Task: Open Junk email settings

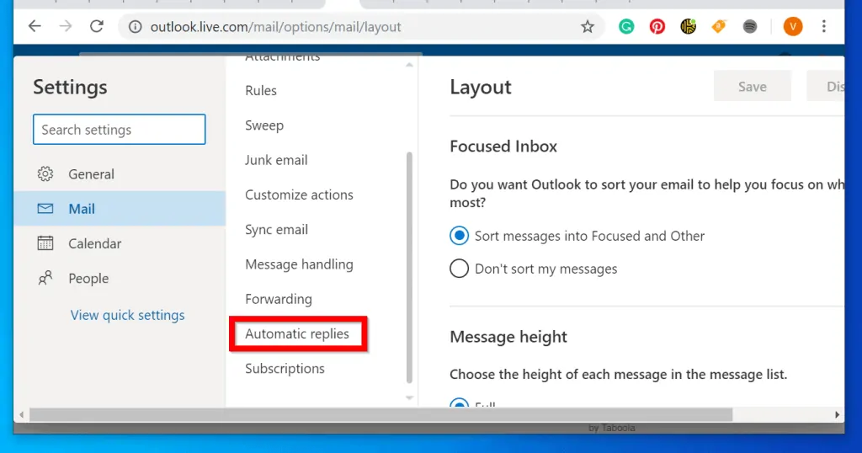Action: [276, 160]
